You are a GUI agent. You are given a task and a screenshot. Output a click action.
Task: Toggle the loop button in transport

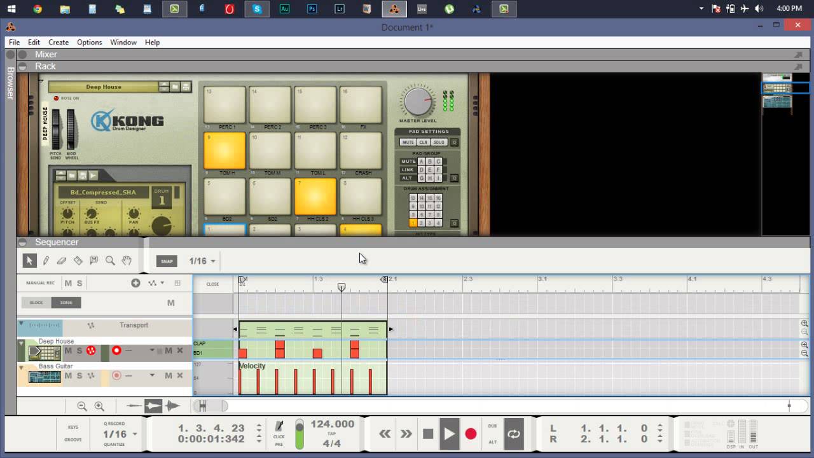[x=513, y=434]
